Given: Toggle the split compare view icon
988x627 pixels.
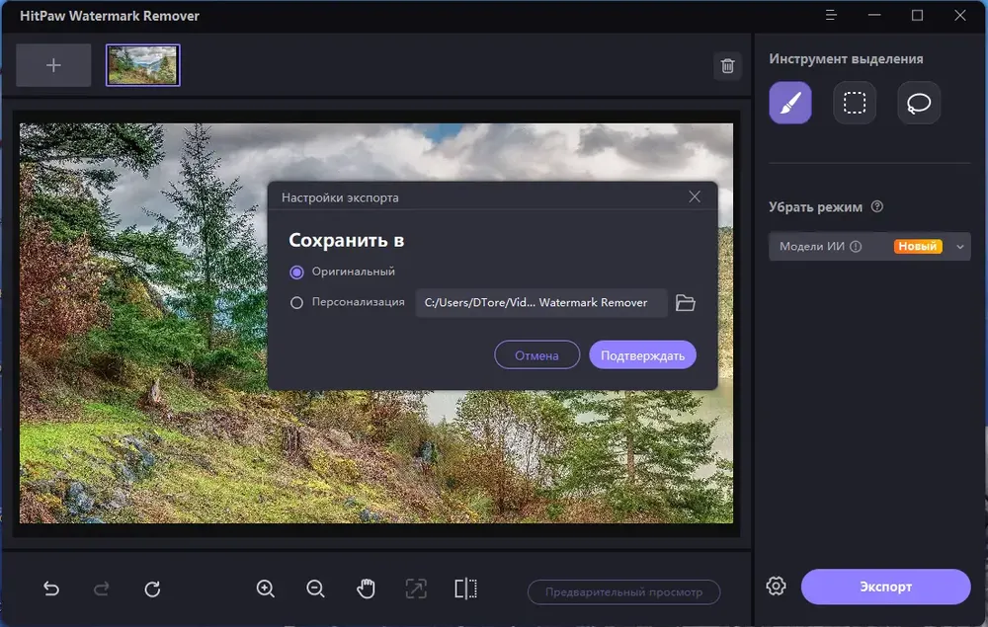Looking at the screenshot, I should coord(465,589).
